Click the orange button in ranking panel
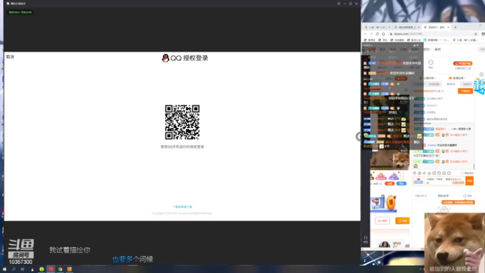Screen dimensions: 485x273 click(465, 91)
